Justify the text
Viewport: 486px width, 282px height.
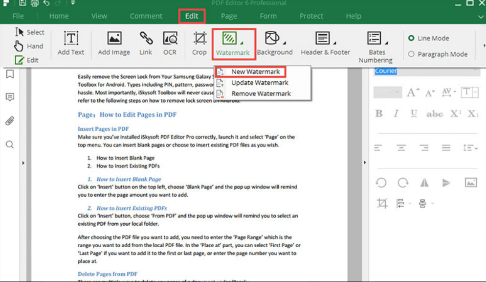click(x=446, y=148)
